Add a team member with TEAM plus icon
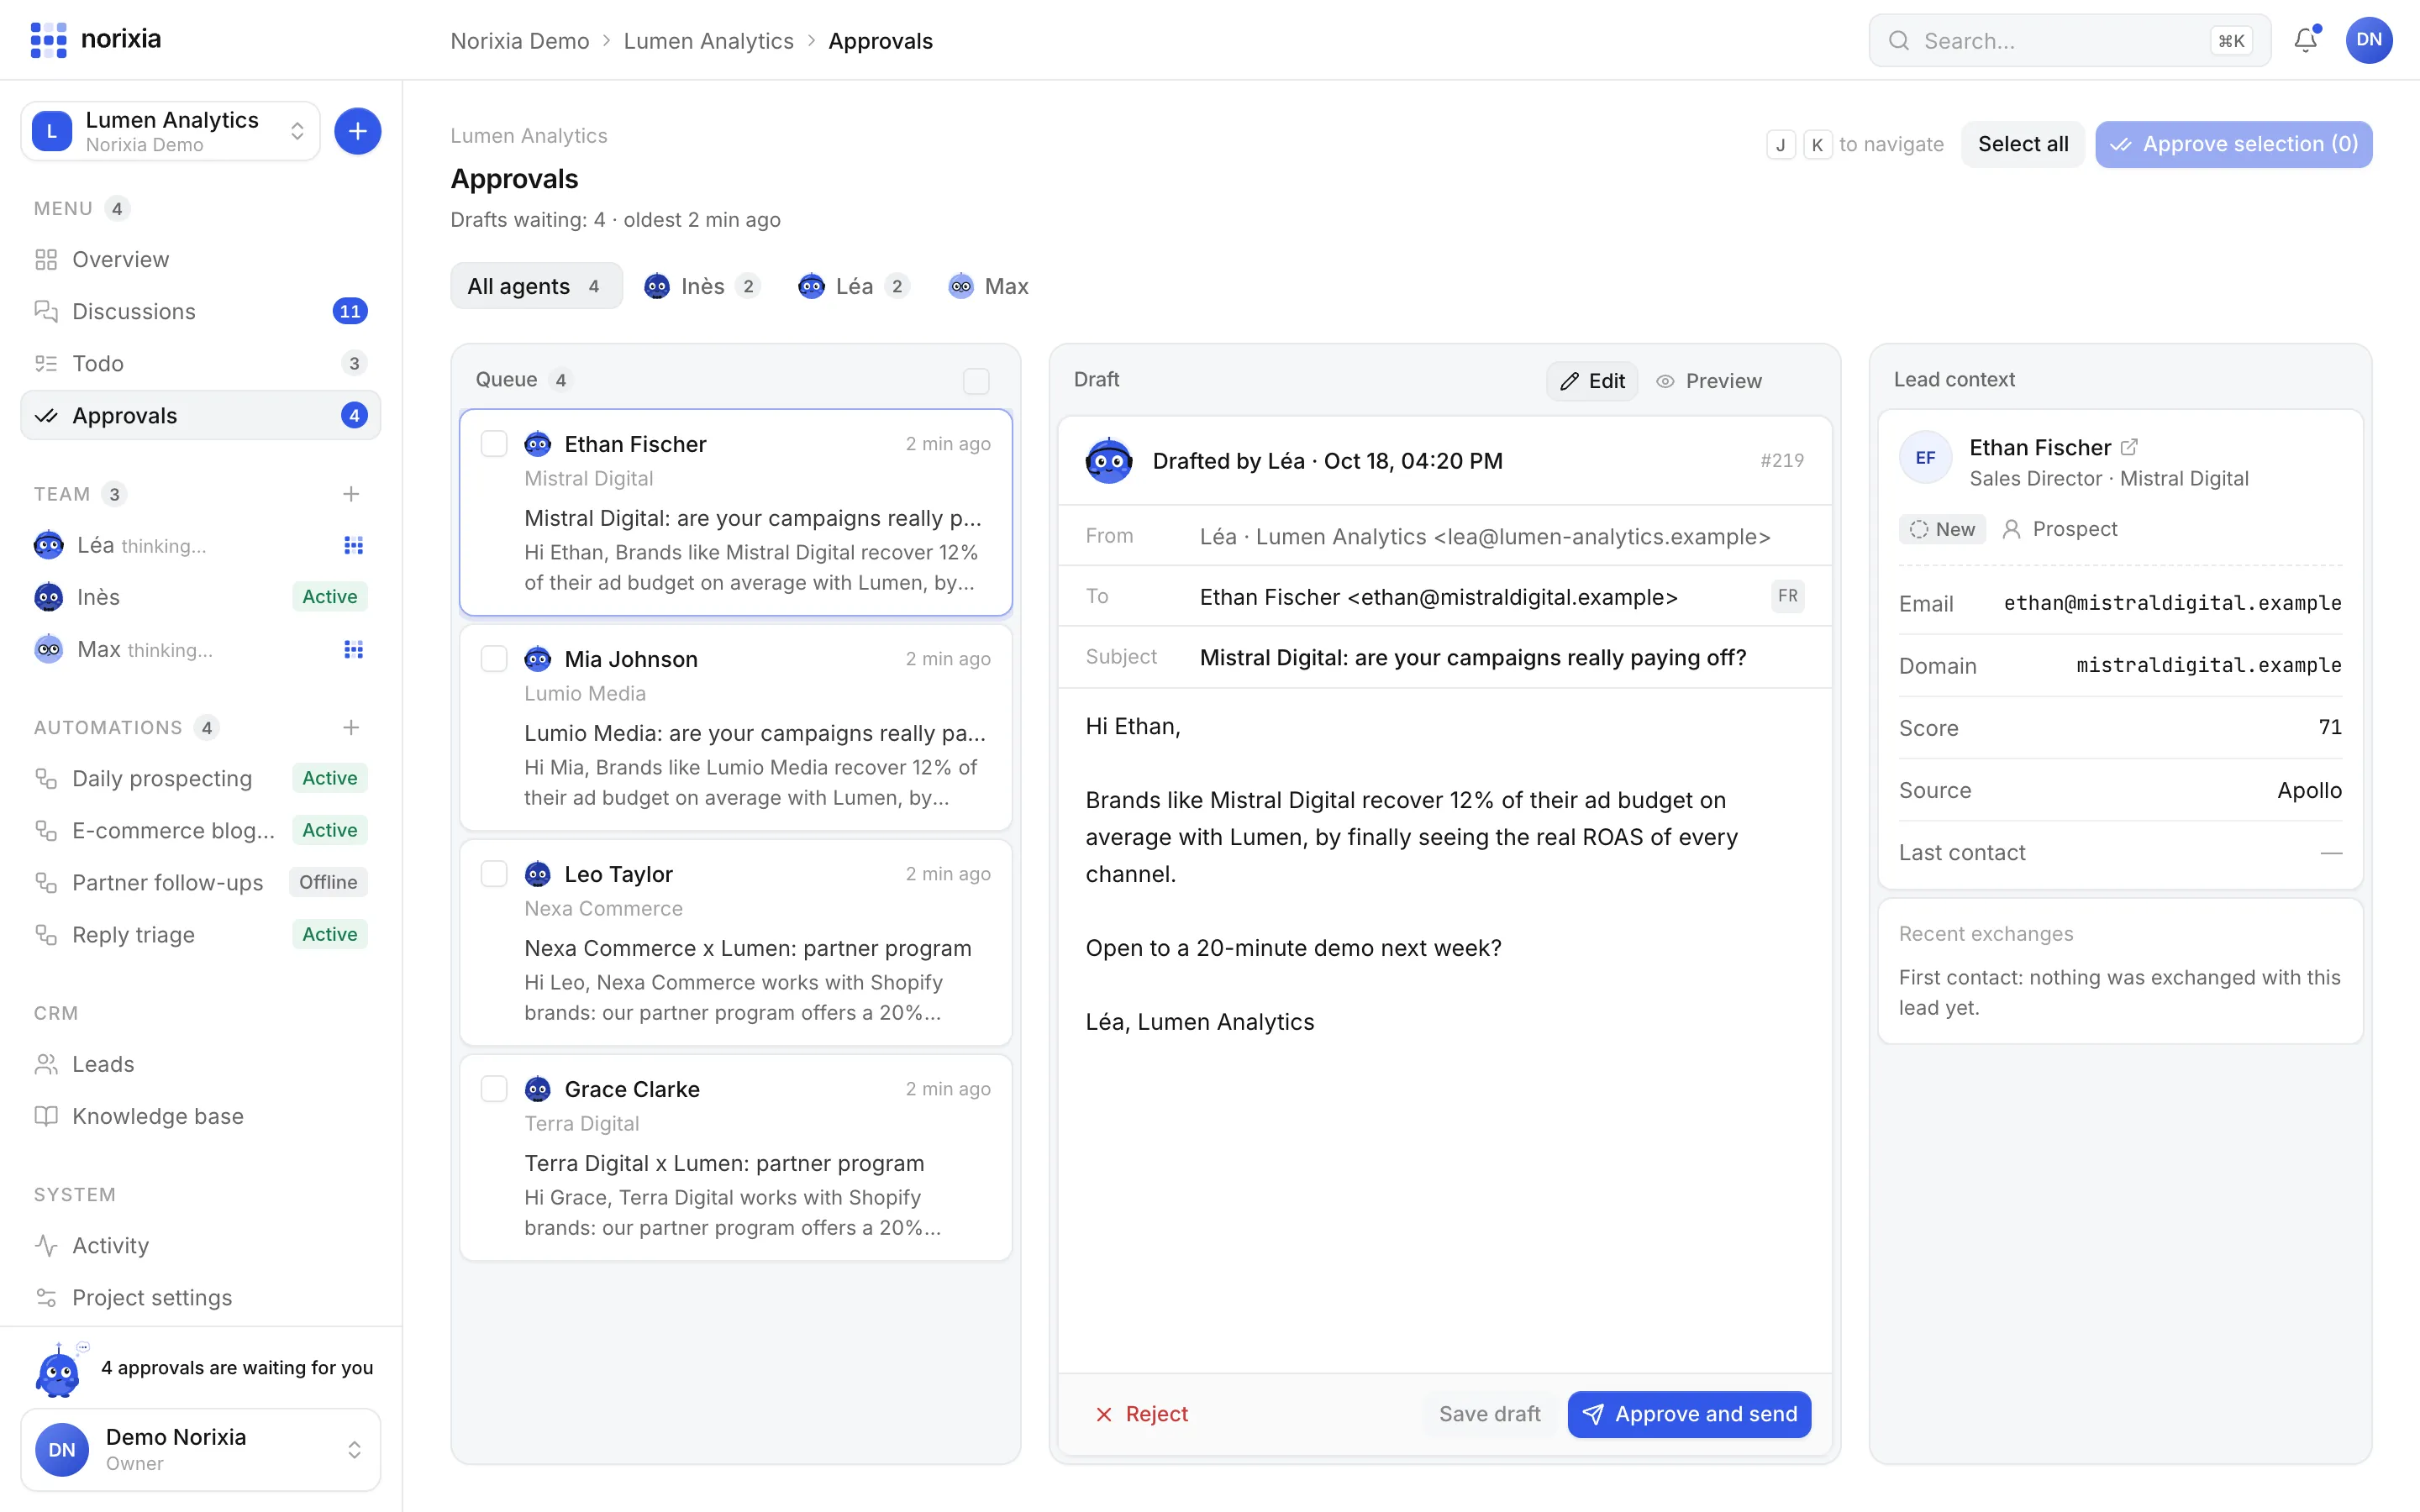This screenshot has width=2420, height=1512. pos(351,494)
